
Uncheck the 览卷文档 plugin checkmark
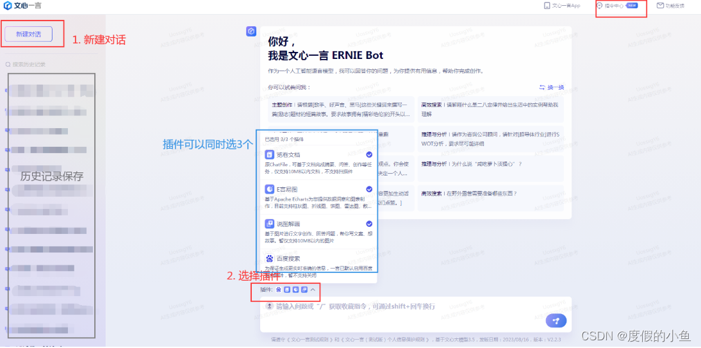(369, 154)
